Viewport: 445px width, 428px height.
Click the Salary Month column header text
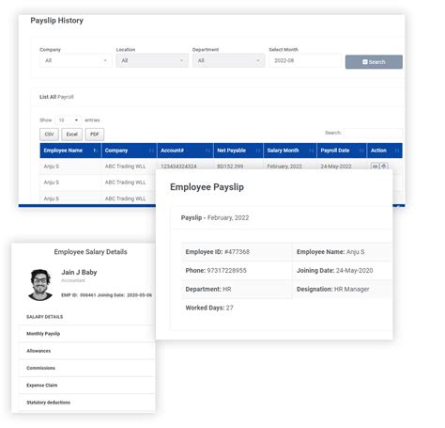283,151
